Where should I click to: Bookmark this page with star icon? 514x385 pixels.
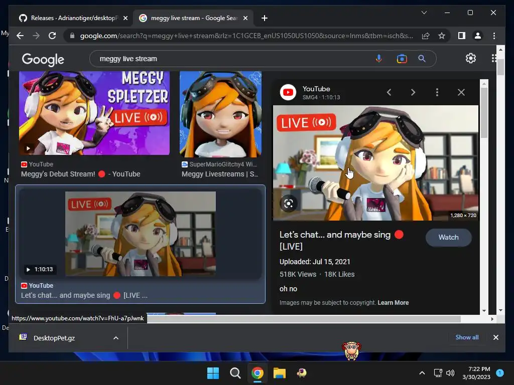click(x=442, y=36)
